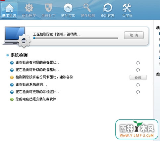Screen dimensions: 160x141
Task: Click orange warning icon for 网卡驱动 backup
Action: (12, 77)
